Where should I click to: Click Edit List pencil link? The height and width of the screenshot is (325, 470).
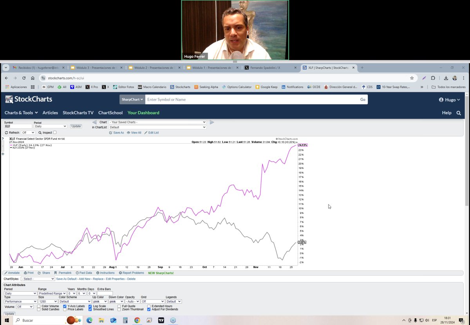coord(152,133)
